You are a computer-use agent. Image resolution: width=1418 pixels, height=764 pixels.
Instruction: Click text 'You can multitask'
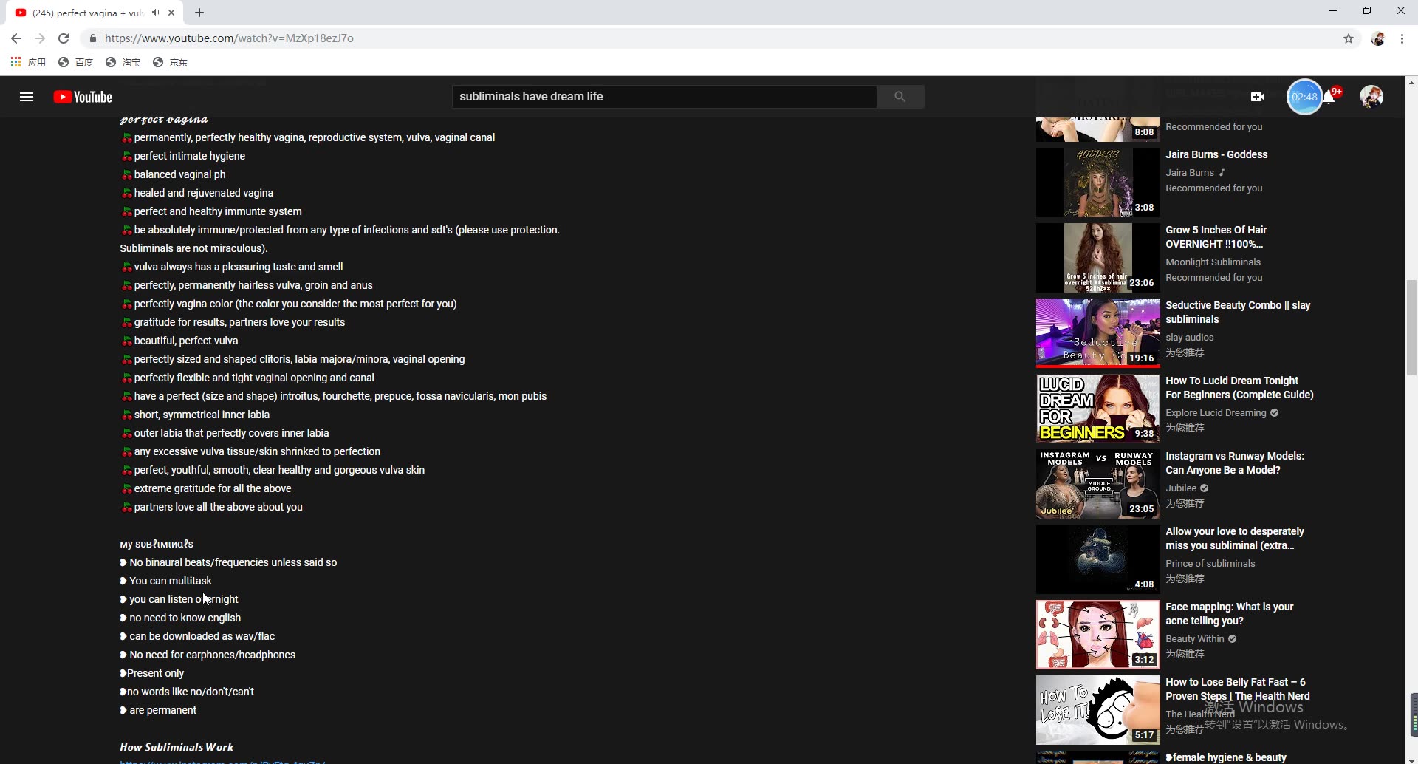[x=171, y=581]
